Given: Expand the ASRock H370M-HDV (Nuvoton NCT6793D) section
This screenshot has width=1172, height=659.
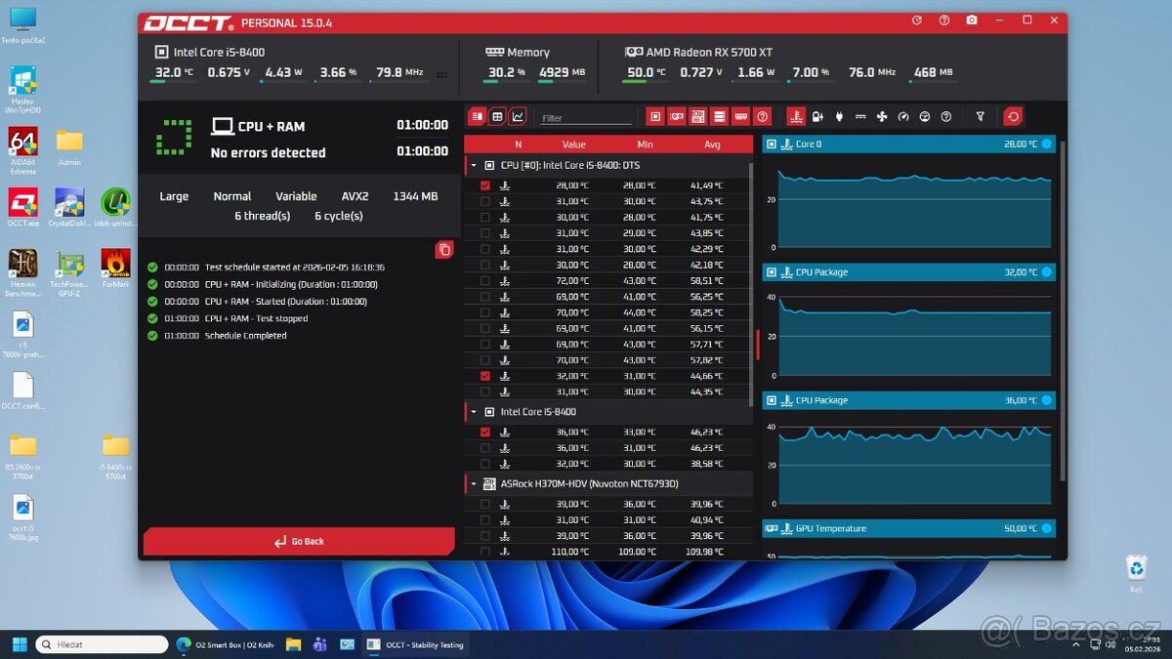Looking at the screenshot, I should coord(473,482).
